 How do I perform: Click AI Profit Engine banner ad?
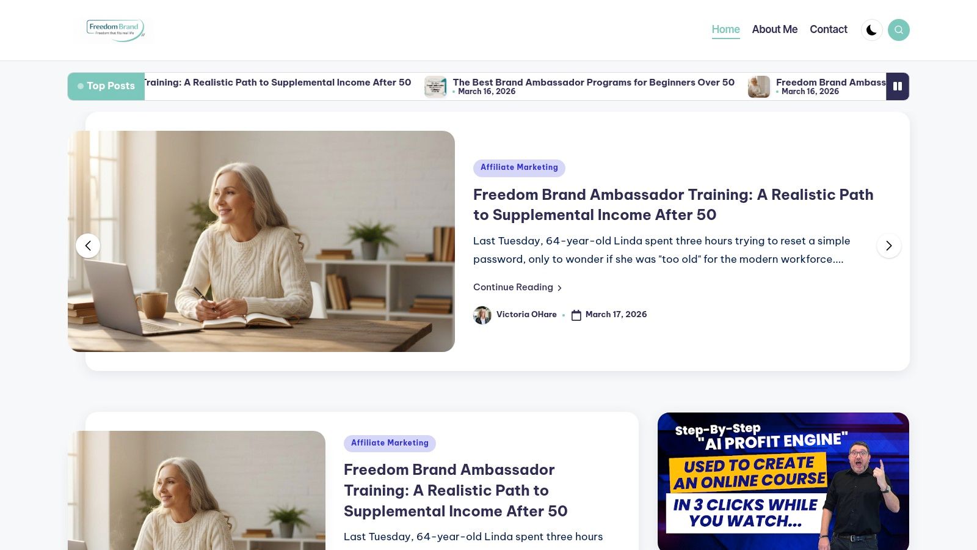pos(783,482)
